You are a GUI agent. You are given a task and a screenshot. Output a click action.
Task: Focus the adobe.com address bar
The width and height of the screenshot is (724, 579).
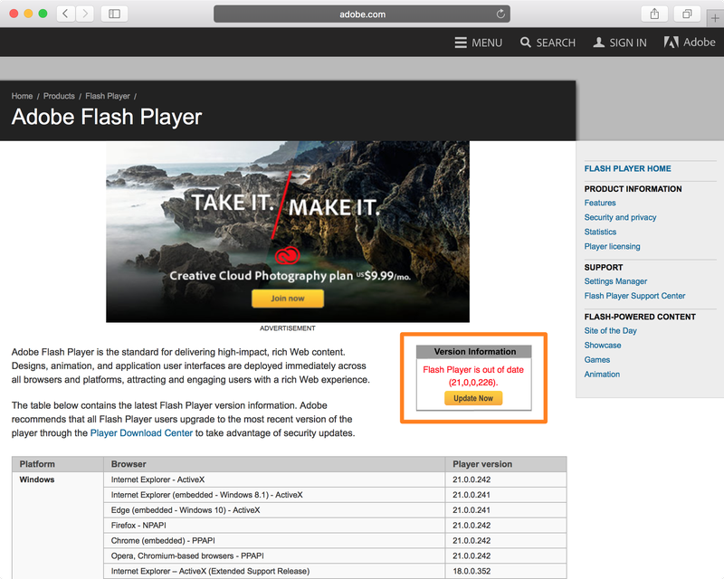click(362, 14)
